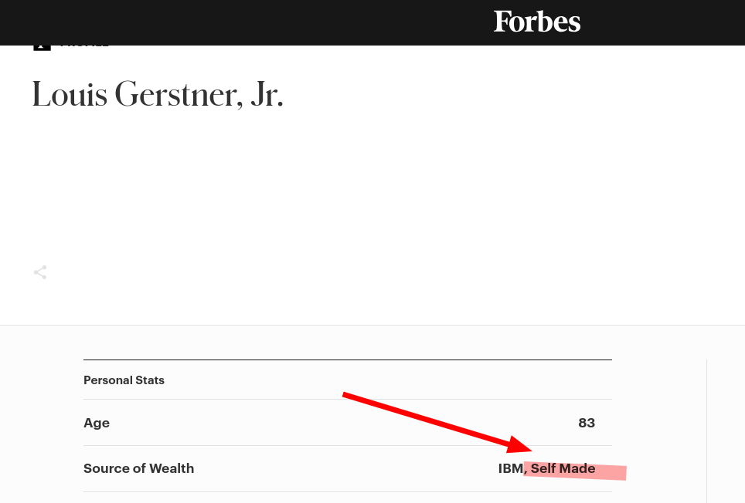Click the Source of Wealth label

[x=139, y=468]
